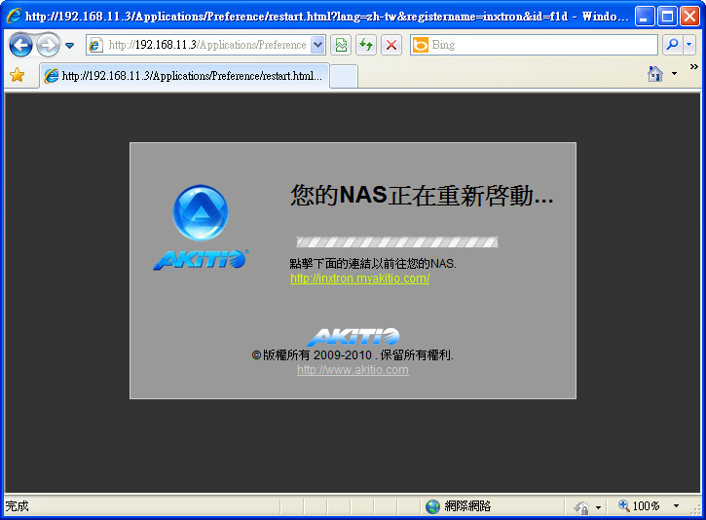Open the zoom level dropdown arrow

pyautogui.click(x=676, y=506)
